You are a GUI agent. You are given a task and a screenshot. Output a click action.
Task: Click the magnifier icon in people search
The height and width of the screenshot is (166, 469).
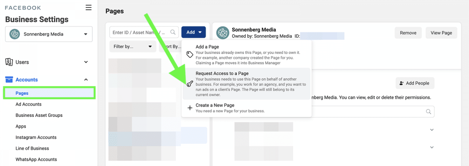pyautogui.click(x=429, y=112)
